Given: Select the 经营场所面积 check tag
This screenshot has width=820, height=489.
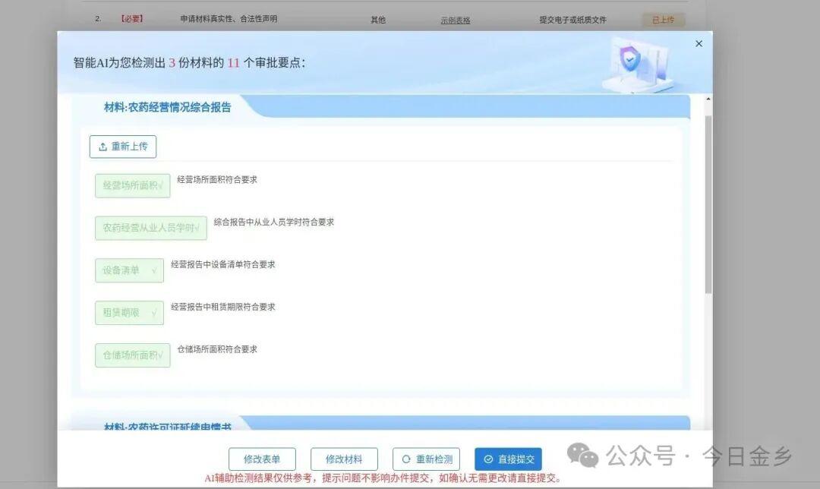Looking at the screenshot, I should (x=132, y=185).
